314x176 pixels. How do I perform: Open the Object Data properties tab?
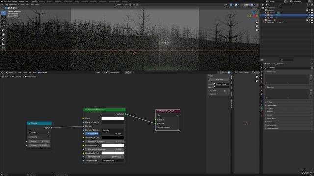(x=262, y=108)
